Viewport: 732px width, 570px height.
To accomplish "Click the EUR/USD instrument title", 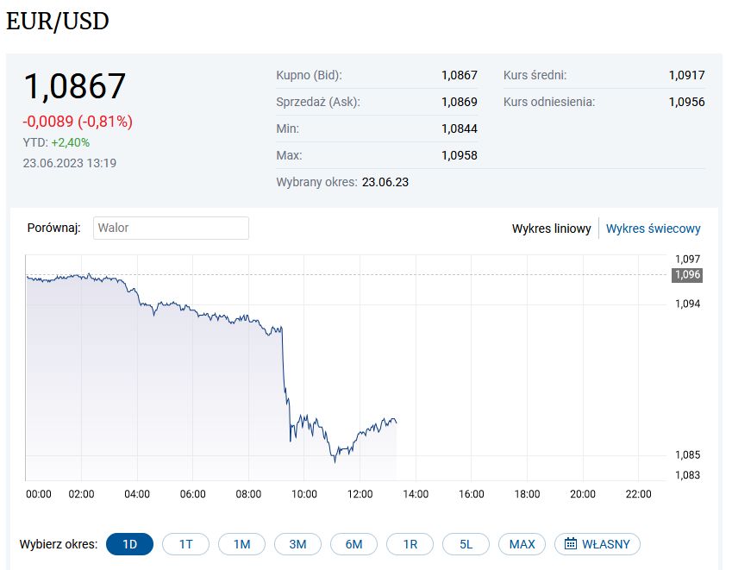I will tap(58, 21).
